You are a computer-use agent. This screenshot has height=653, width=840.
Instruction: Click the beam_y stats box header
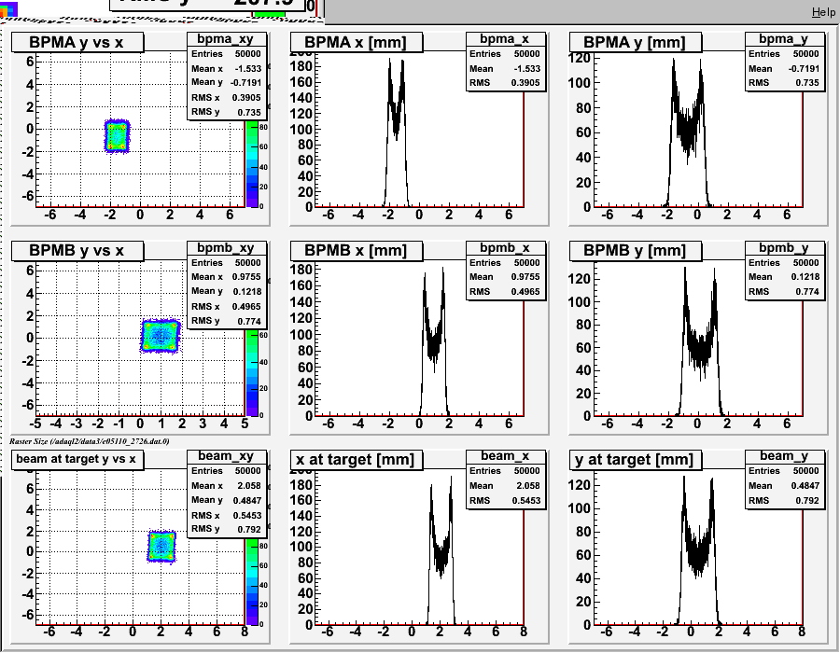point(785,456)
